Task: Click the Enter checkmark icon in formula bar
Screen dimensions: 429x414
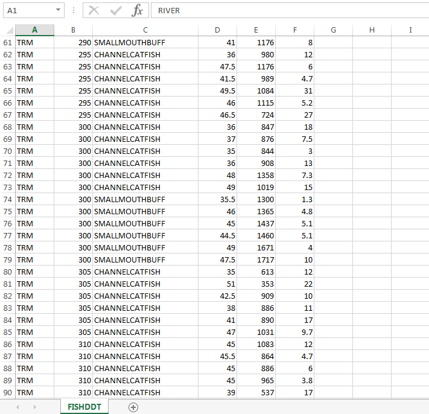Action: [115, 10]
